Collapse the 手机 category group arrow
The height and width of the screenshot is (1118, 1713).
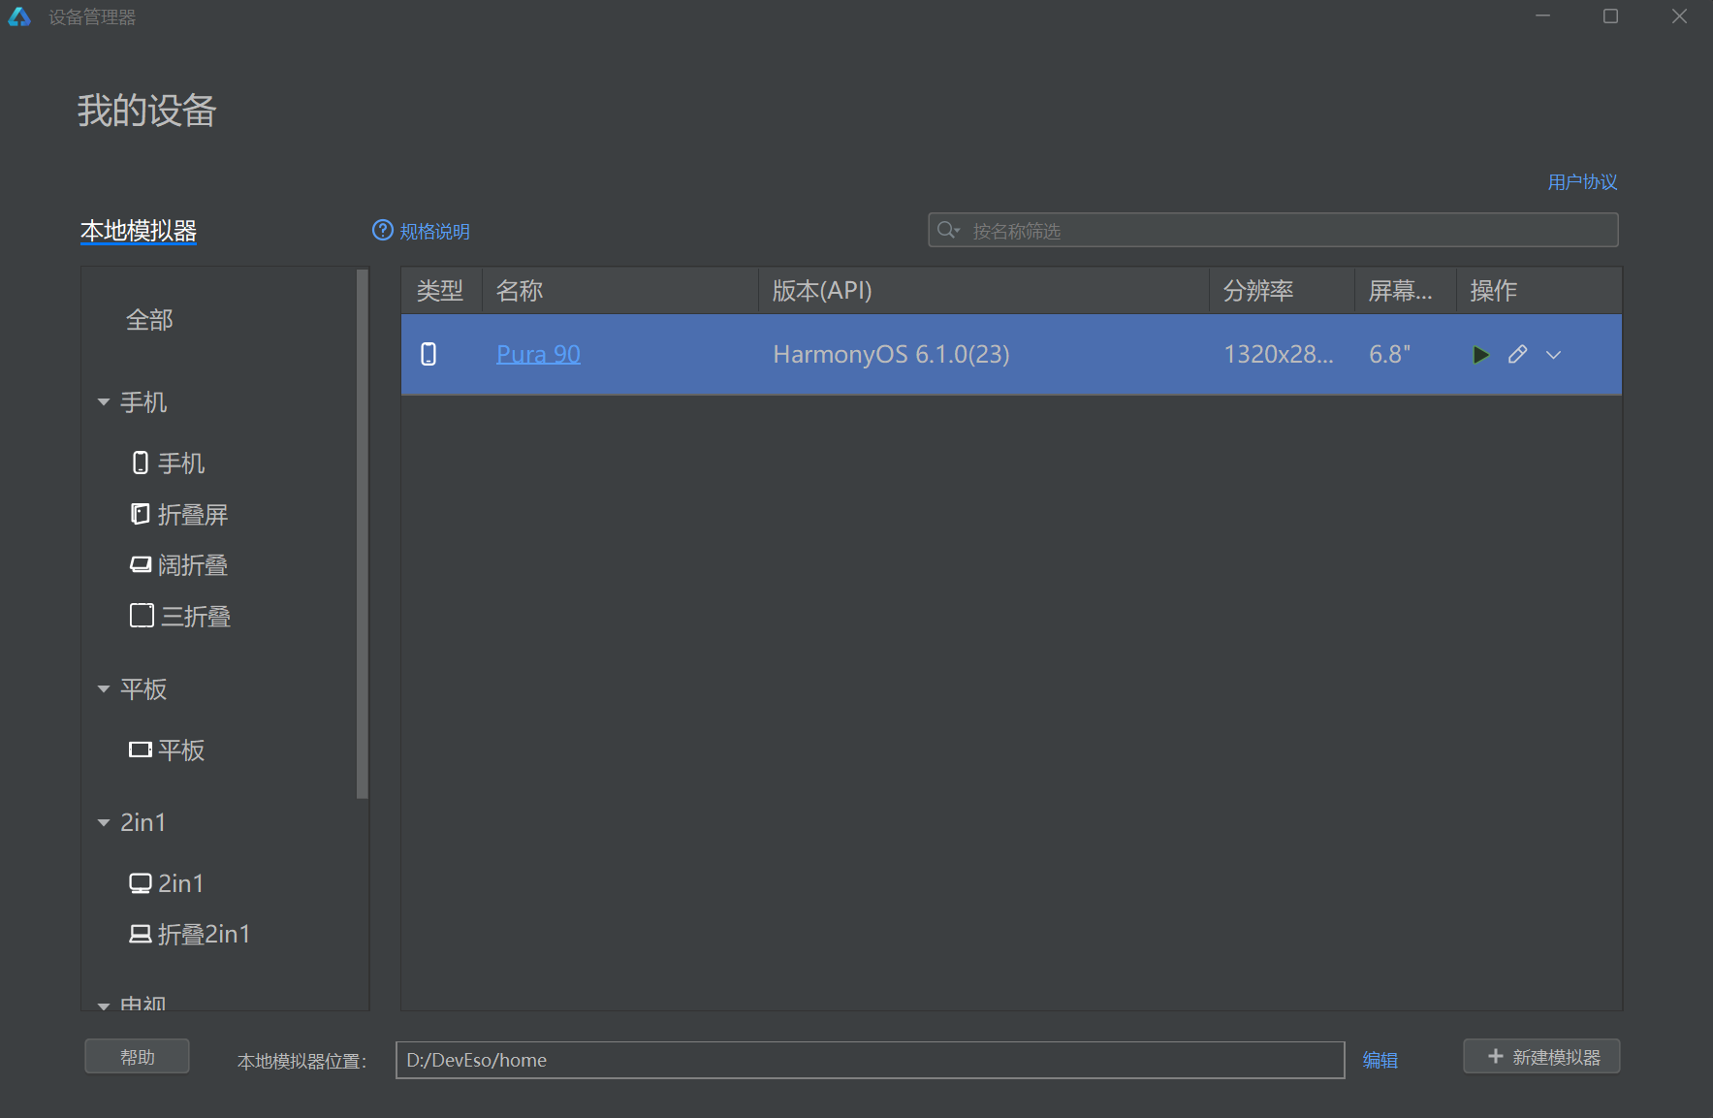click(104, 402)
